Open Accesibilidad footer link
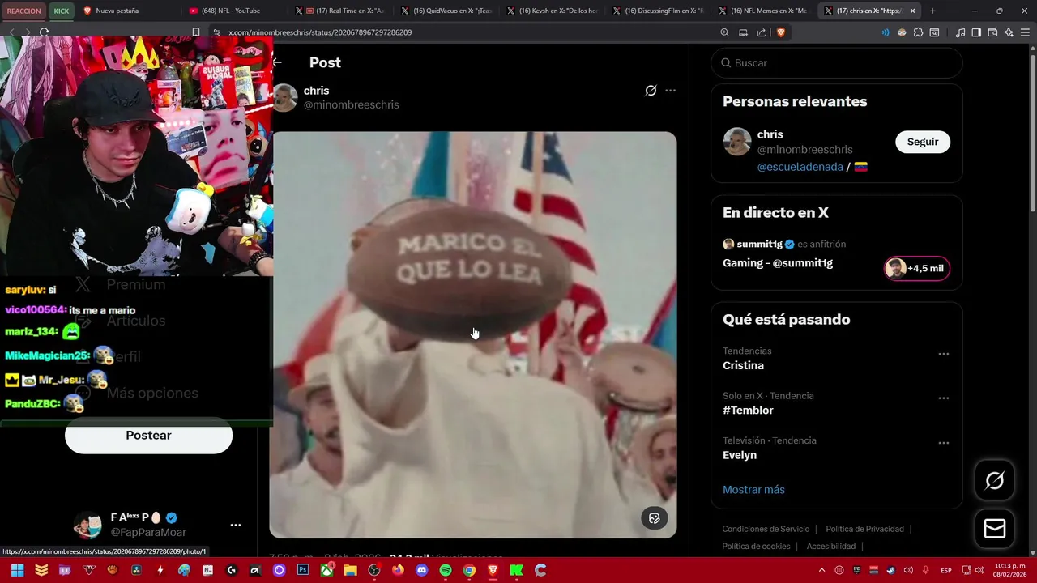This screenshot has width=1037, height=583. click(830, 546)
